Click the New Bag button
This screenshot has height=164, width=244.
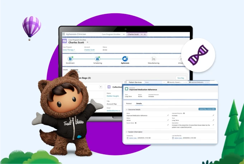(180, 78)
